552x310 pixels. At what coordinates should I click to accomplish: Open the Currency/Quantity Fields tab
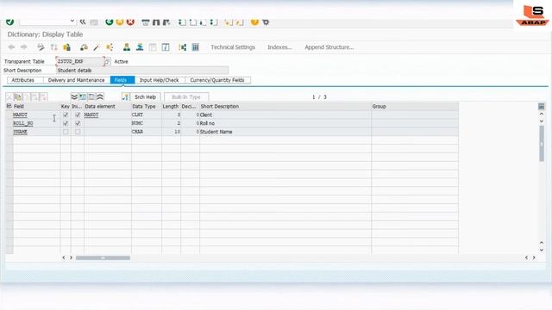coord(217,80)
